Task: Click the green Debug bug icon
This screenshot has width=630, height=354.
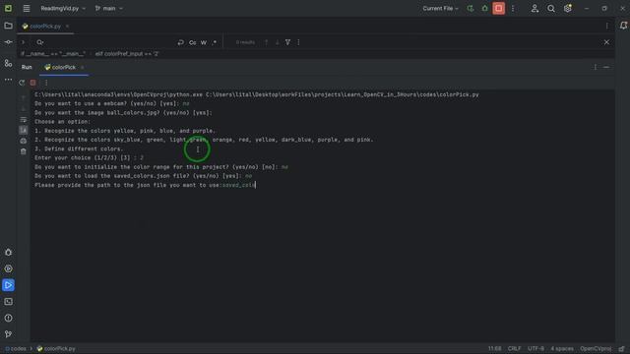Action: (484, 9)
